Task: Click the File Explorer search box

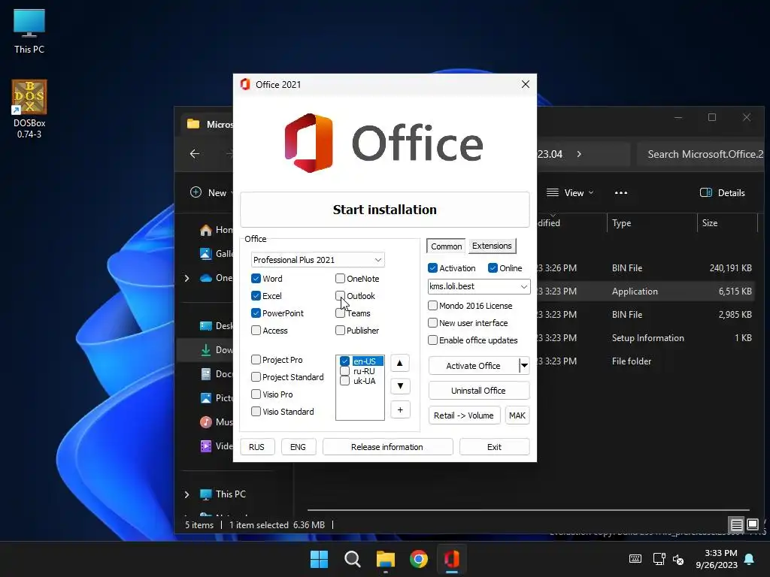Action: point(701,154)
